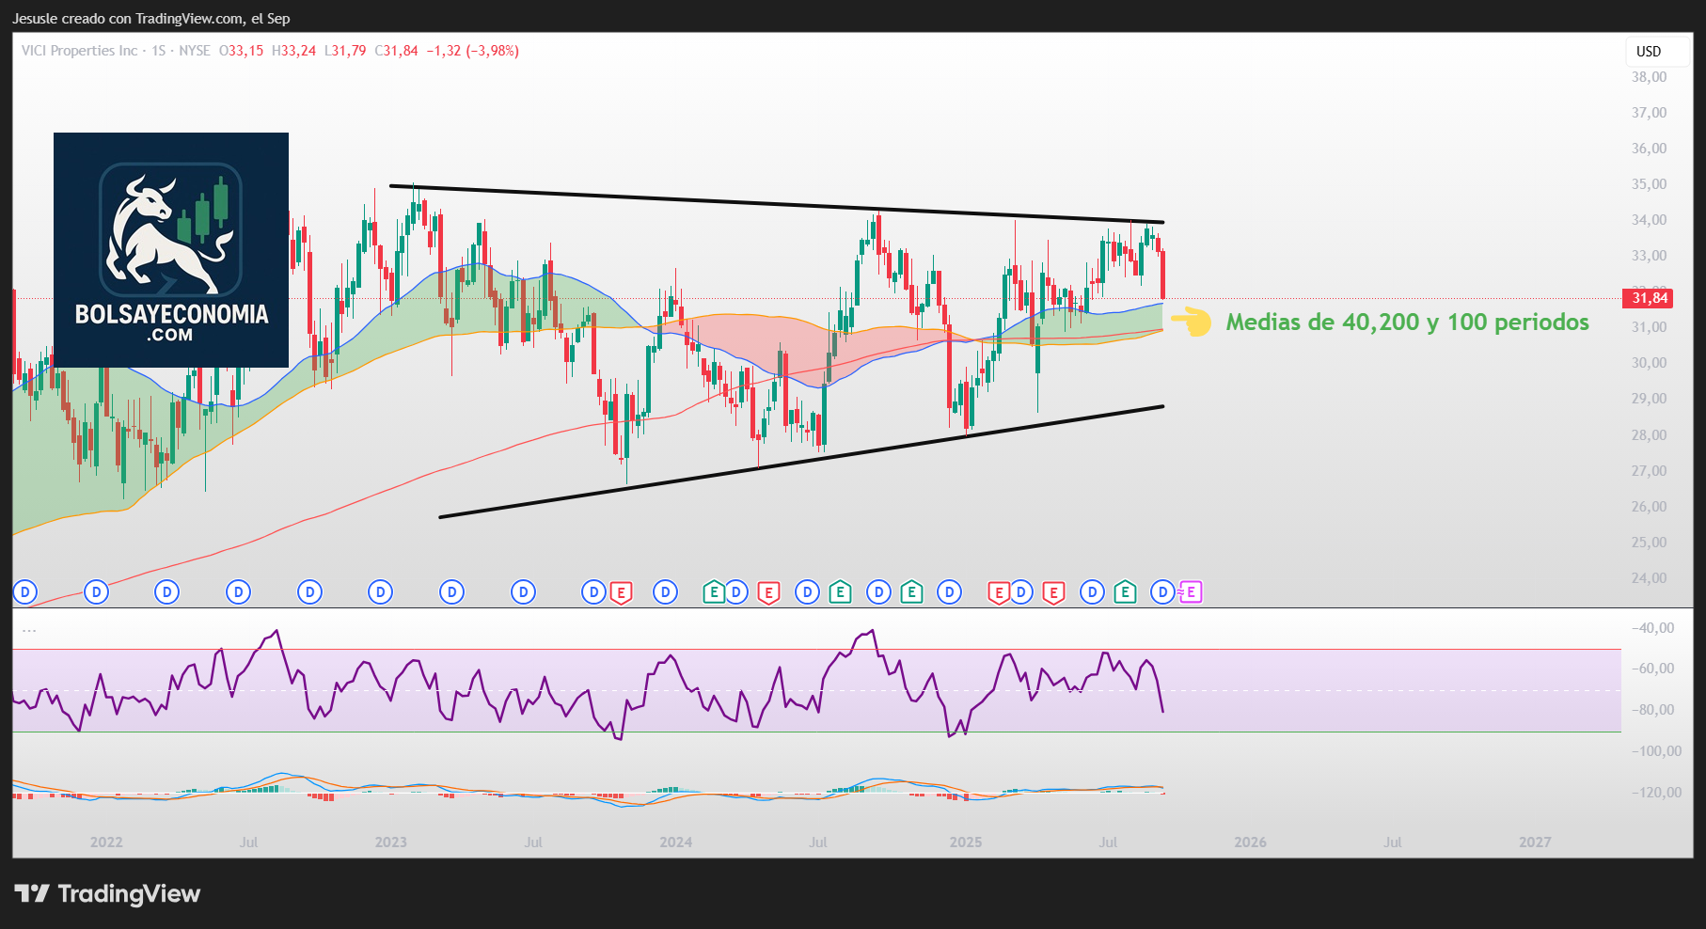
Task: Select the March 2022 dividend D marker
Action: 166,592
